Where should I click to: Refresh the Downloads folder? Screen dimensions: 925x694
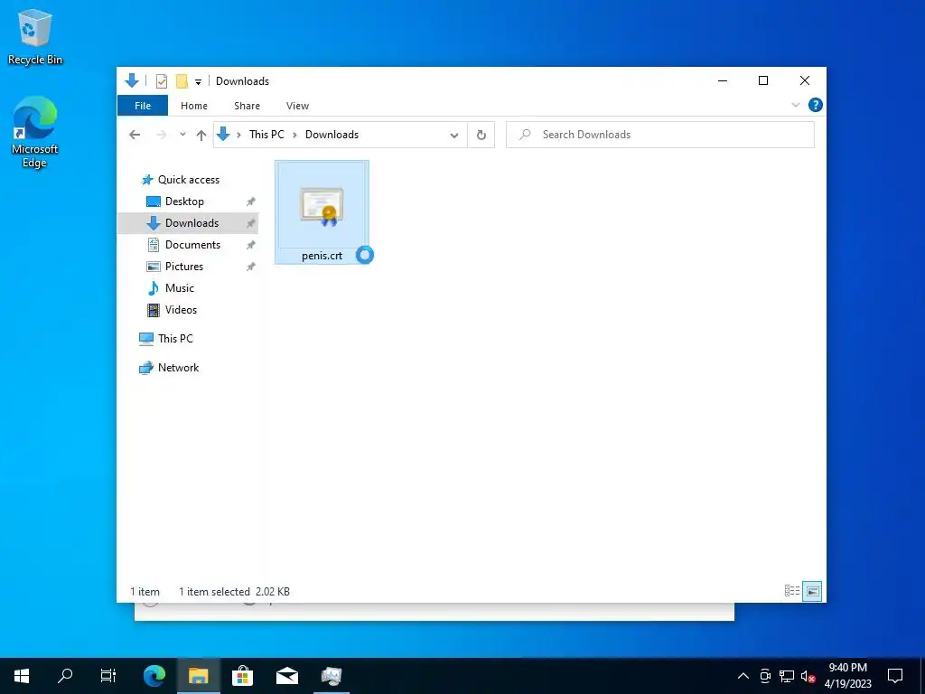click(x=481, y=136)
